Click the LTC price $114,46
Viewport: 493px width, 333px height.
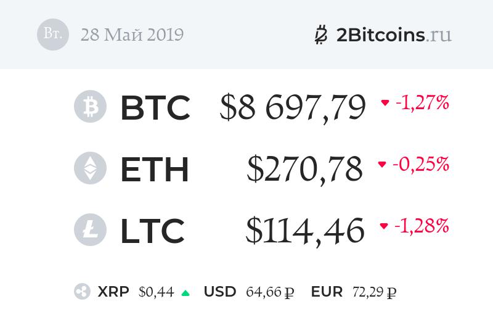(x=304, y=231)
